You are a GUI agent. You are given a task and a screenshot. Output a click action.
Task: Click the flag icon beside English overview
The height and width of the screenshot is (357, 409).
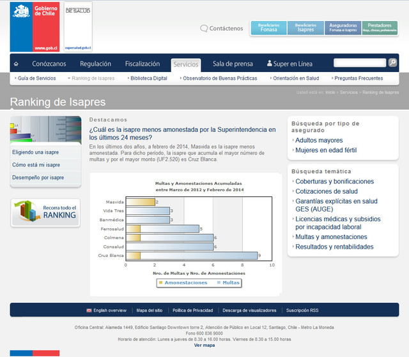click(x=89, y=310)
